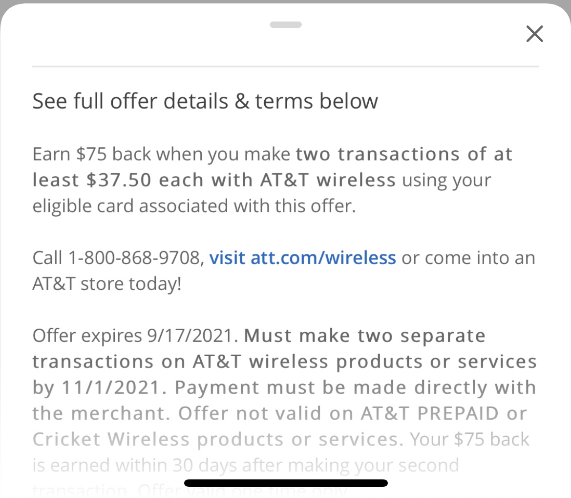
Task: Select 'Cricket Wireless products or services' text
Action: [218, 440]
